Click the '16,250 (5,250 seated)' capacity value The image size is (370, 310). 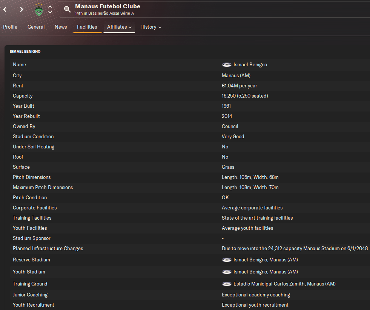[x=245, y=96]
